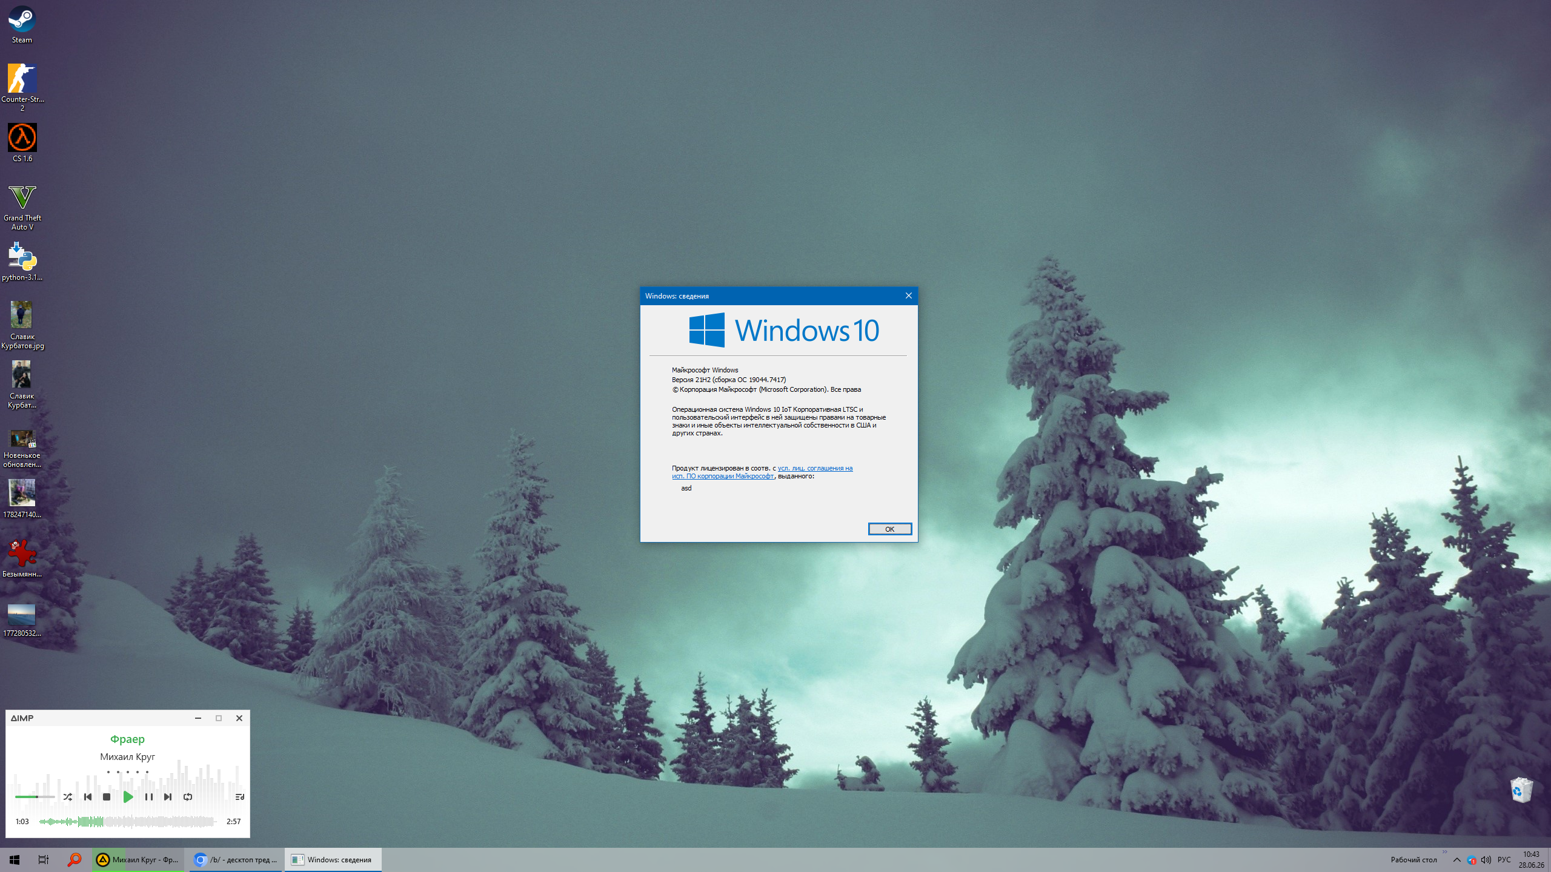Image resolution: width=1551 pixels, height=872 pixels.
Task: Open the system volume control
Action: (1486, 860)
